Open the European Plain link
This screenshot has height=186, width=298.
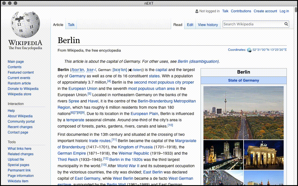tap(144, 114)
